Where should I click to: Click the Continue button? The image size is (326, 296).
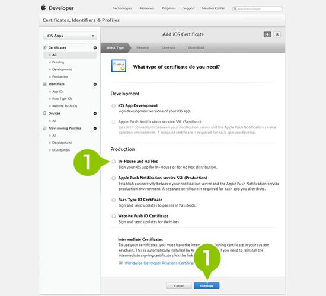point(207,285)
